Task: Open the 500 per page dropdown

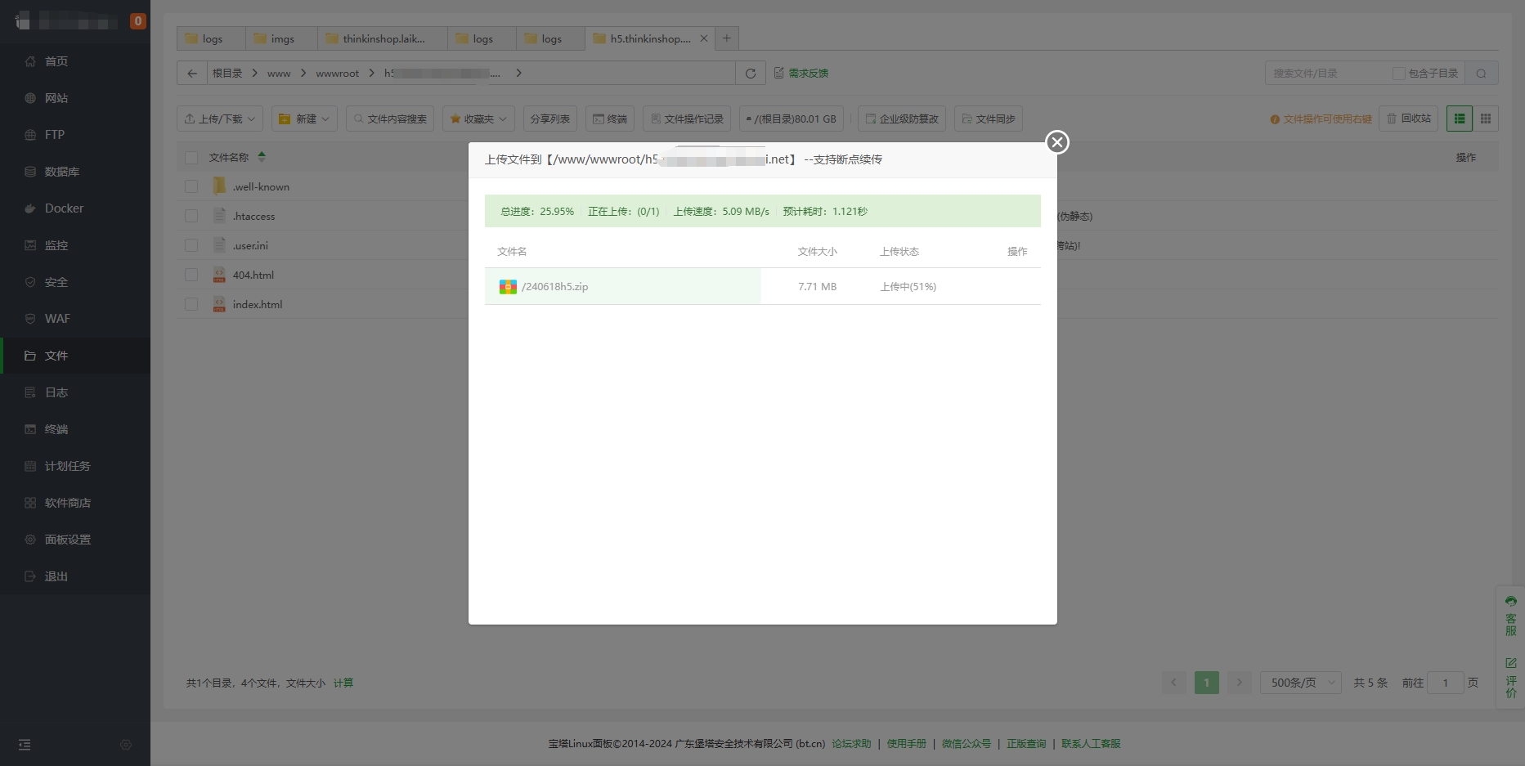Action: click(1300, 683)
